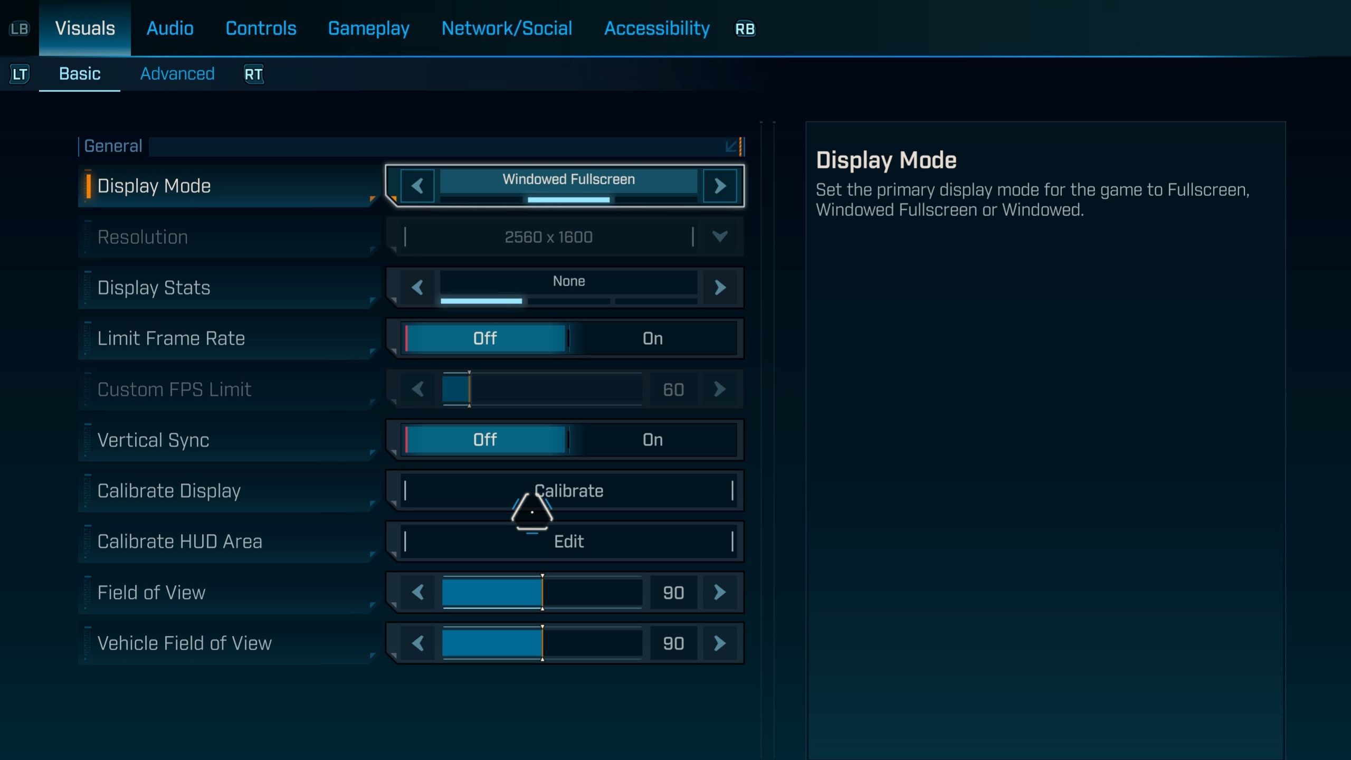The width and height of the screenshot is (1351, 760).
Task: Increase Vehicle Field of View arrow
Action: click(720, 643)
